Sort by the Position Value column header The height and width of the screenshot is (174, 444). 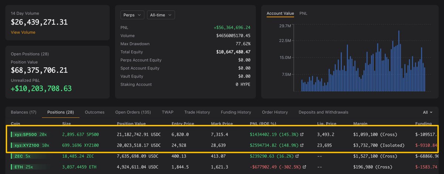tap(131, 124)
